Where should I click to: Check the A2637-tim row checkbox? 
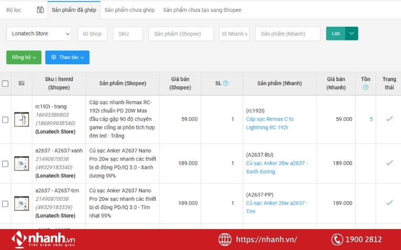point(5,204)
